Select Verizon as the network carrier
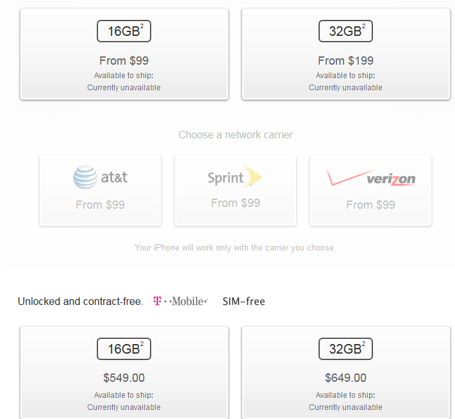455x419 pixels. 370,190
